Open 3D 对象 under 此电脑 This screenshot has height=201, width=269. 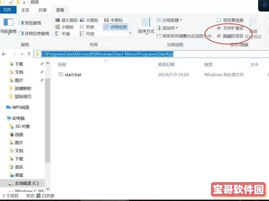23,126
